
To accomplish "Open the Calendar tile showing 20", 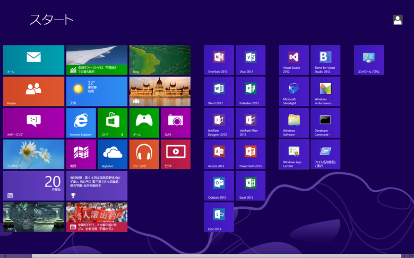I will [33, 185].
